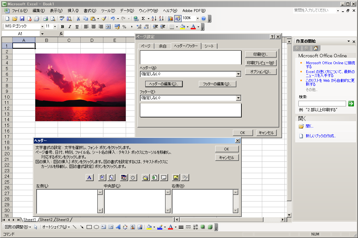This screenshot has height=238, width=358.
Task: Insert the date icon in header dialog
Action: (124, 178)
